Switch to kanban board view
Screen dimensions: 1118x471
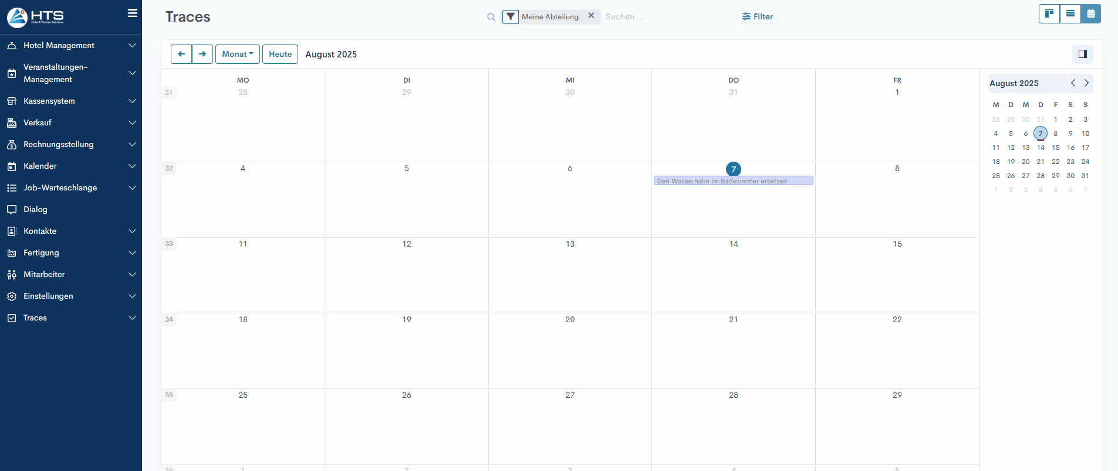(x=1049, y=13)
